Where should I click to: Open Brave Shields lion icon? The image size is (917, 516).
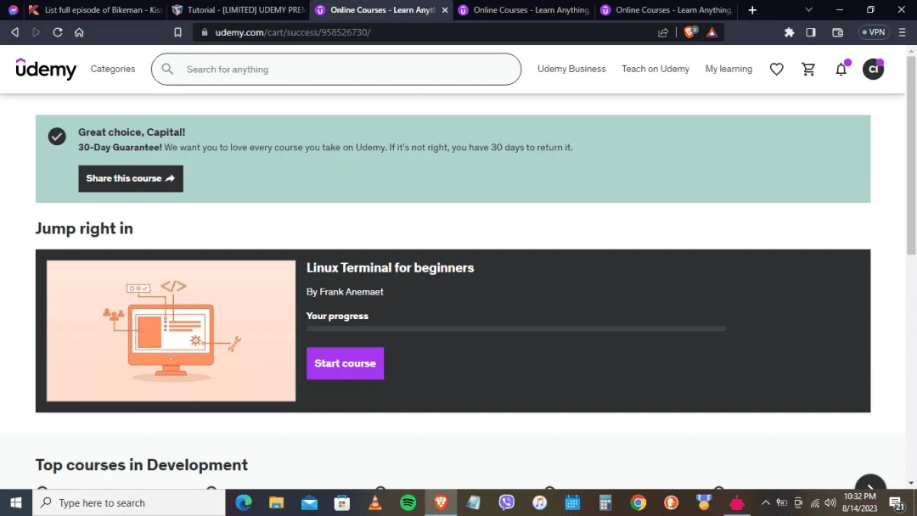pos(690,32)
